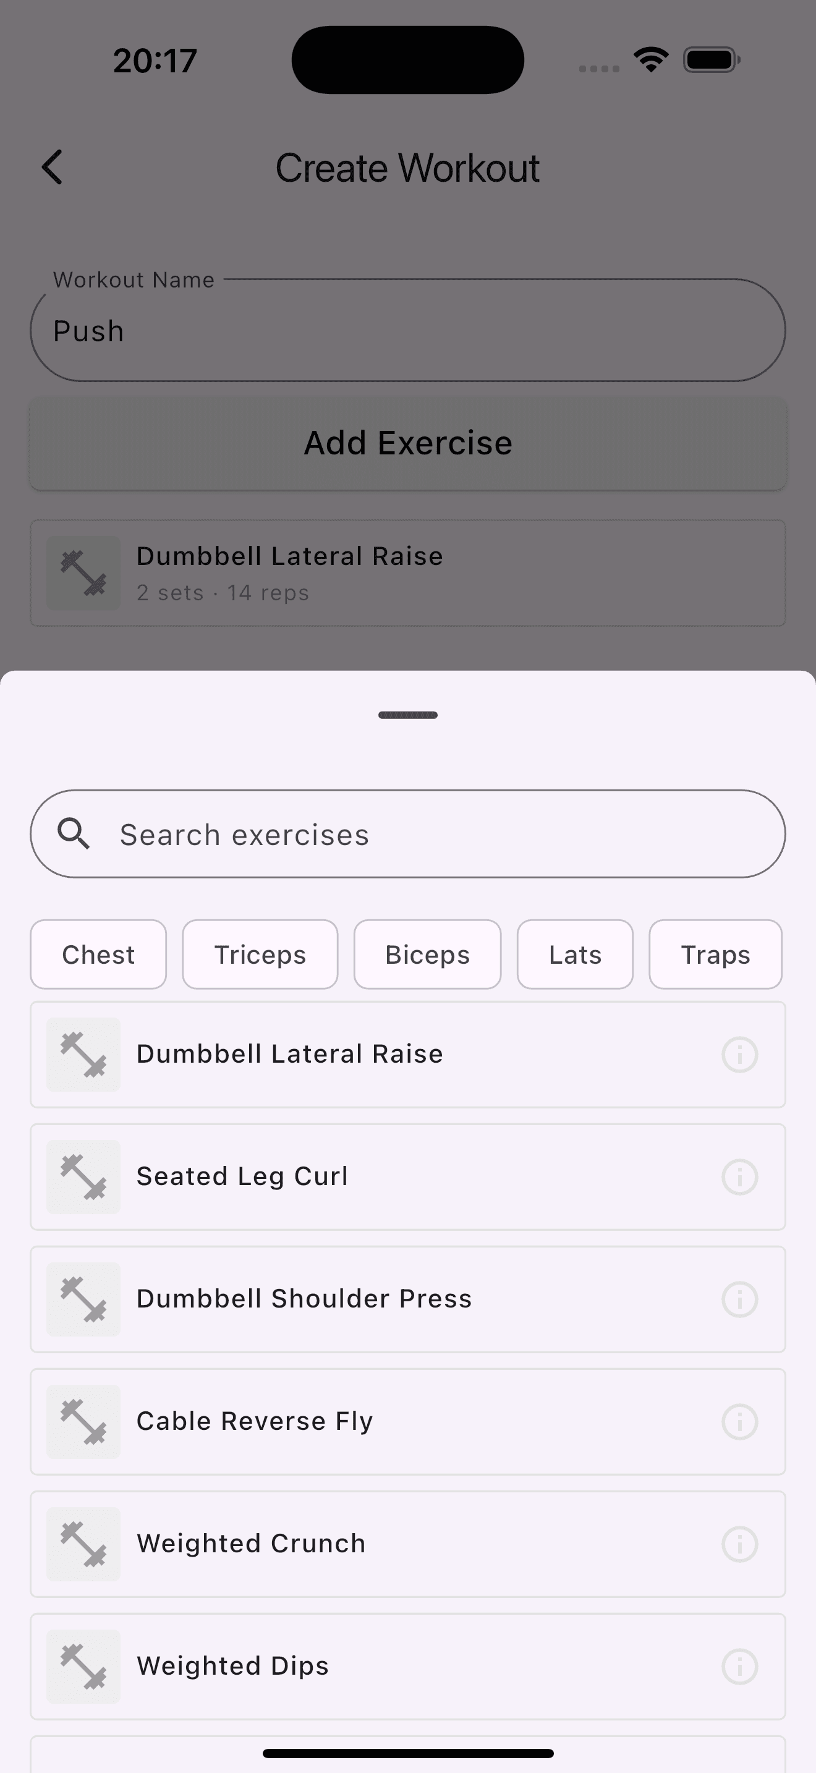Select the Weighted Dips exercise thumbnail

point(83,1667)
